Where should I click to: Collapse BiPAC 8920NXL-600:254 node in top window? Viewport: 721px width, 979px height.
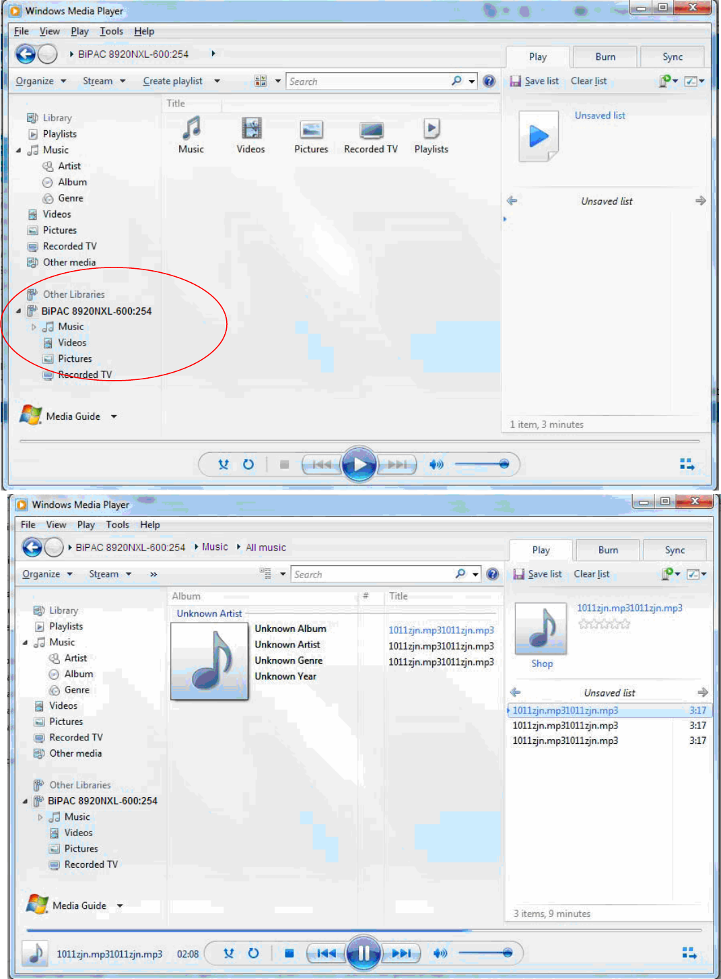click(19, 311)
